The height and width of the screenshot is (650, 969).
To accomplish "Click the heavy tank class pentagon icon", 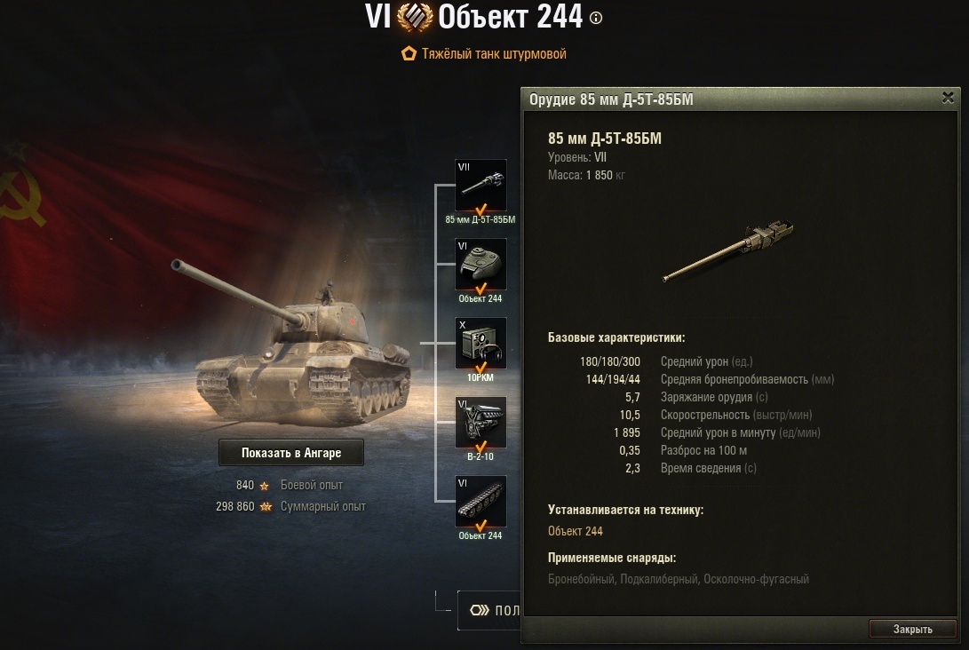I will [x=409, y=54].
